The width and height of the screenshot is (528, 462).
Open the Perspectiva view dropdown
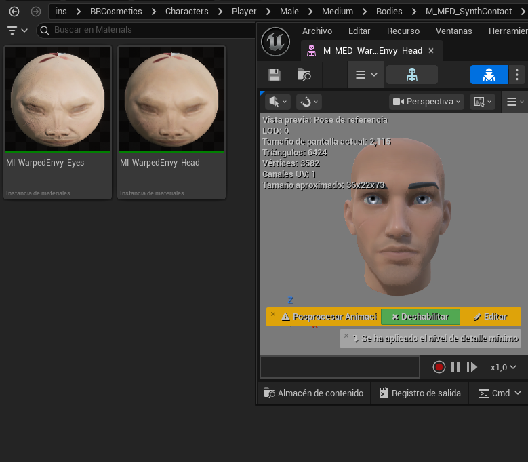click(x=426, y=102)
